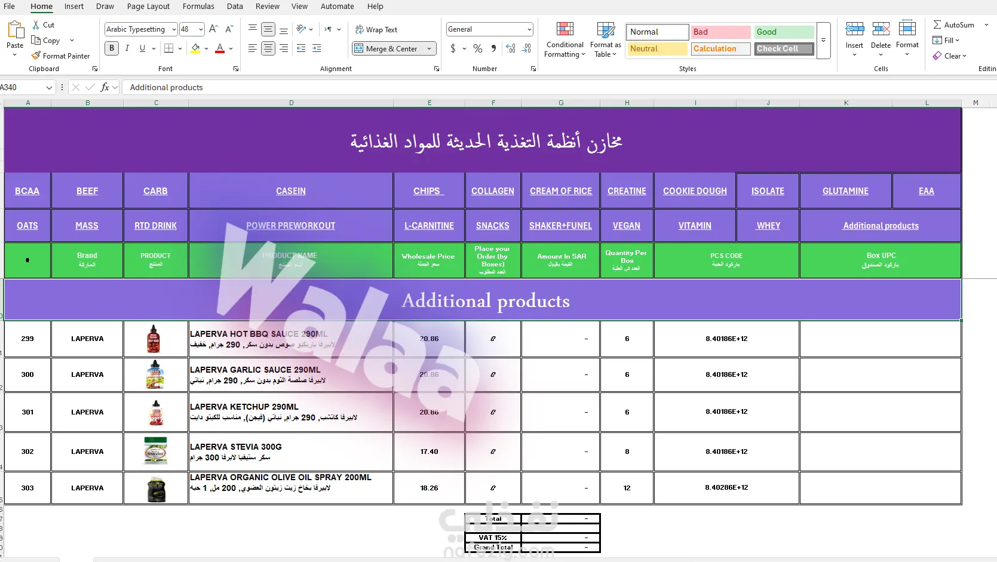
Task: Top-align the cell contents
Action: pyautogui.click(x=253, y=29)
